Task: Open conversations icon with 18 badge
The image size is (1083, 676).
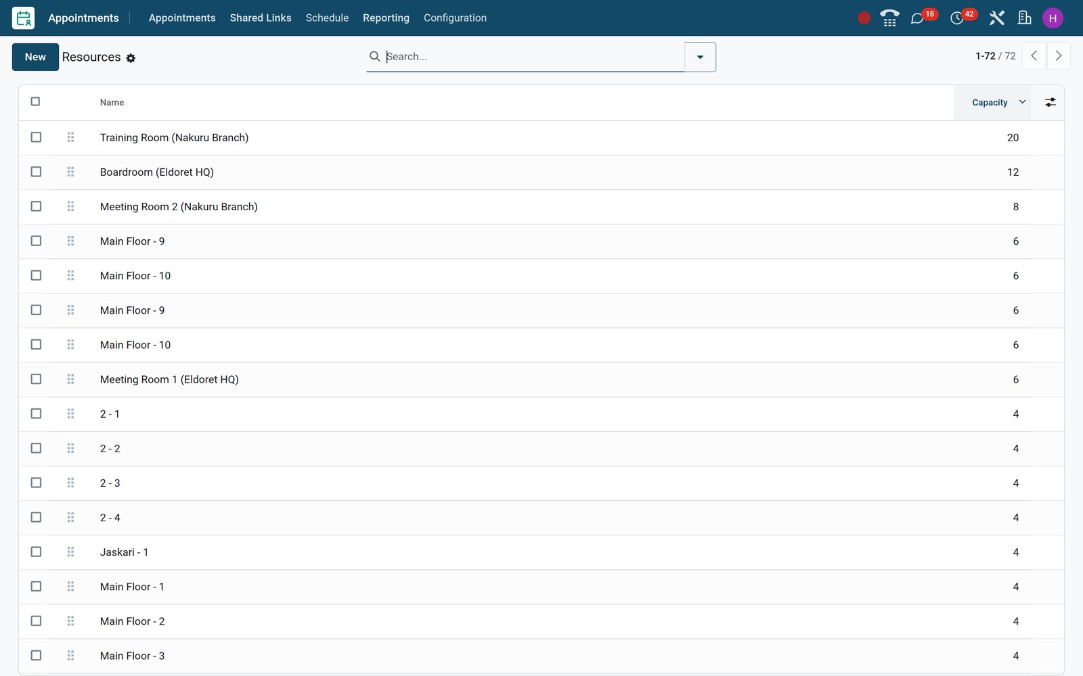Action: 917,18
